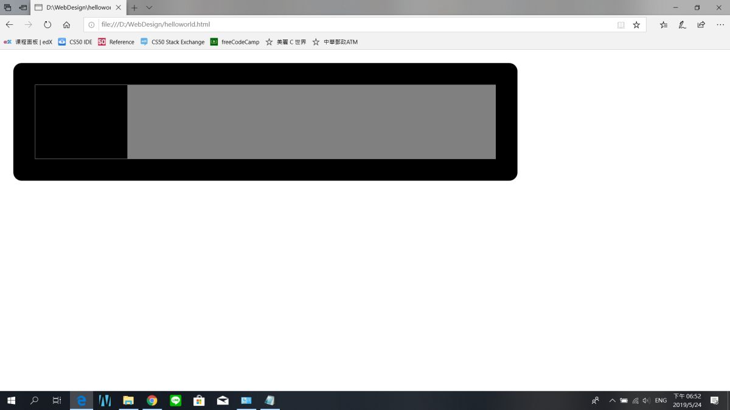Switch to Edge in the taskbar
This screenshot has width=730, height=410.
pos(82,400)
